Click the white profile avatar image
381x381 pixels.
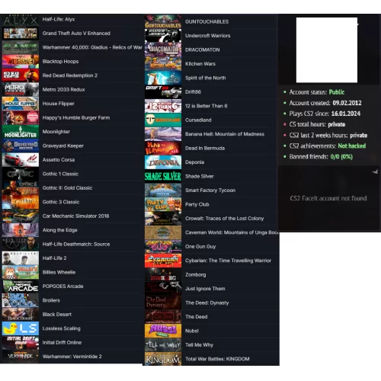click(x=327, y=50)
